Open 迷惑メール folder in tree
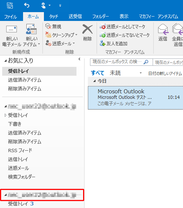183x208 pixels. point(18,168)
